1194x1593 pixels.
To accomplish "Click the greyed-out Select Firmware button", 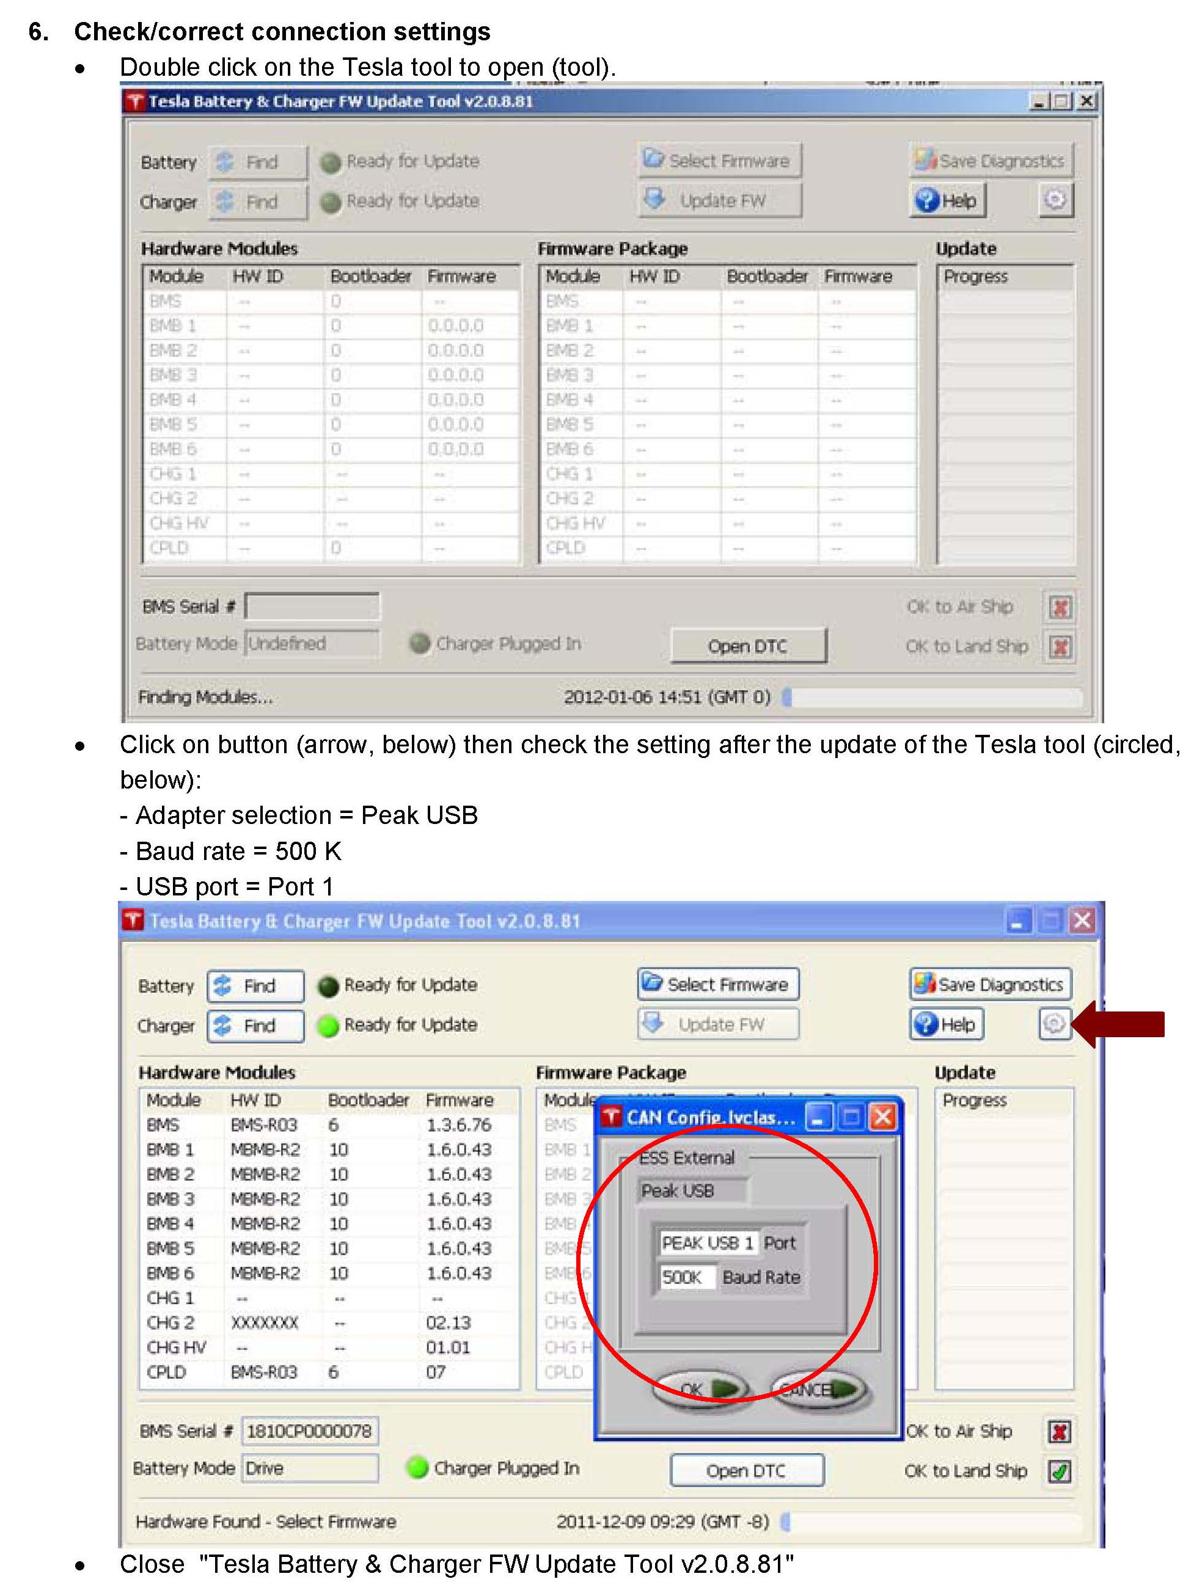I will [x=719, y=161].
